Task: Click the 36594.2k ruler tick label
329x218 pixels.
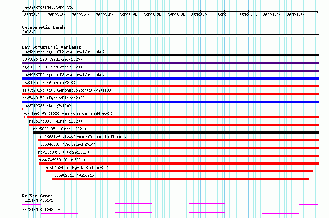Action: 272,15
